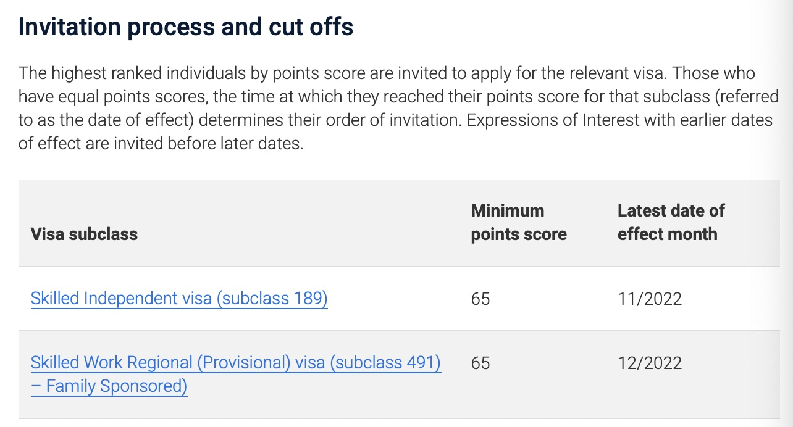Click the "Visa subclass" column header
This screenshot has height=427, width=793.
[x=84, y=234]
